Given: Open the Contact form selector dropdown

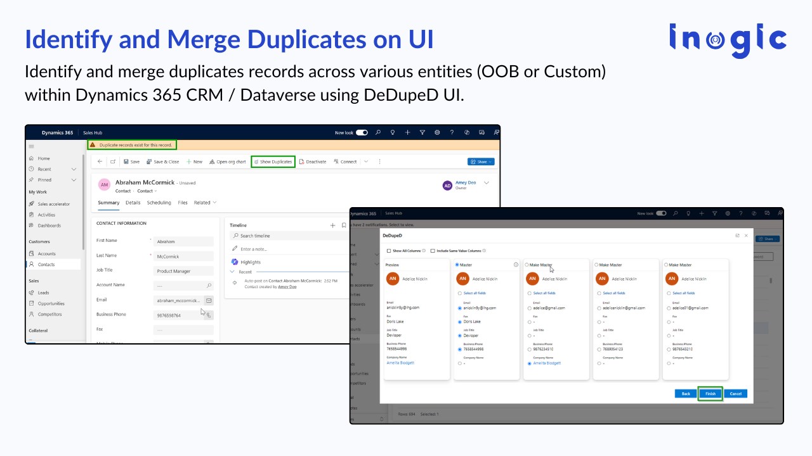Looking at the screenshot, I should tap(147, 191).
